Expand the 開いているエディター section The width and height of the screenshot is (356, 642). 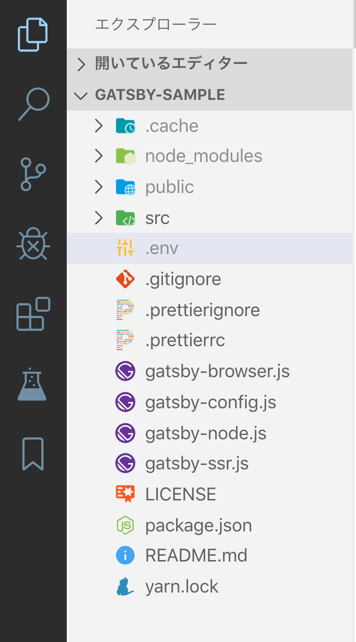pyautogui.click(x=82, y=64)
